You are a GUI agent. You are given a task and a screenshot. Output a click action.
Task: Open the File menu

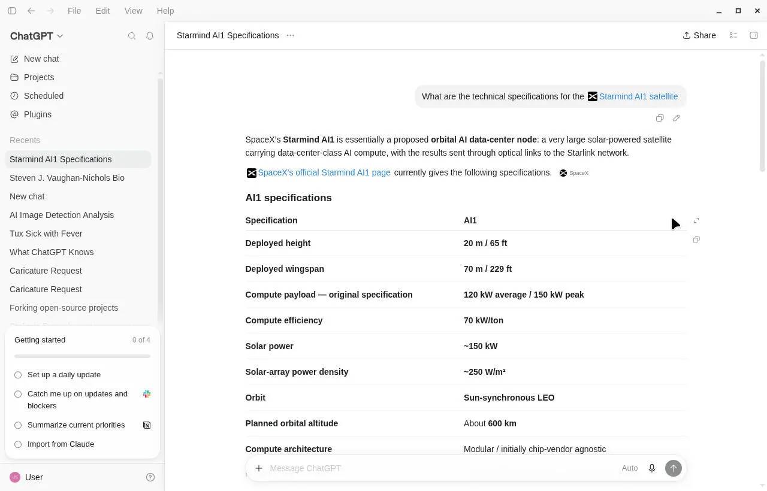(74, 11)
